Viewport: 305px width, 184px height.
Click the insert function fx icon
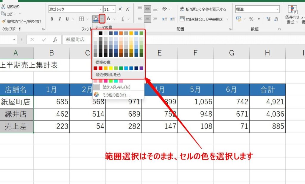click(x=55, y=40)
